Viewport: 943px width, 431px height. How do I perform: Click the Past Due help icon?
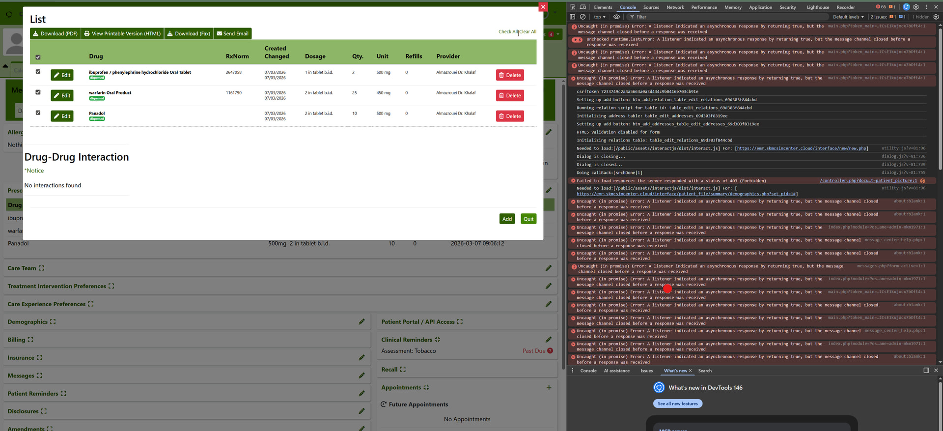(550, 351)
